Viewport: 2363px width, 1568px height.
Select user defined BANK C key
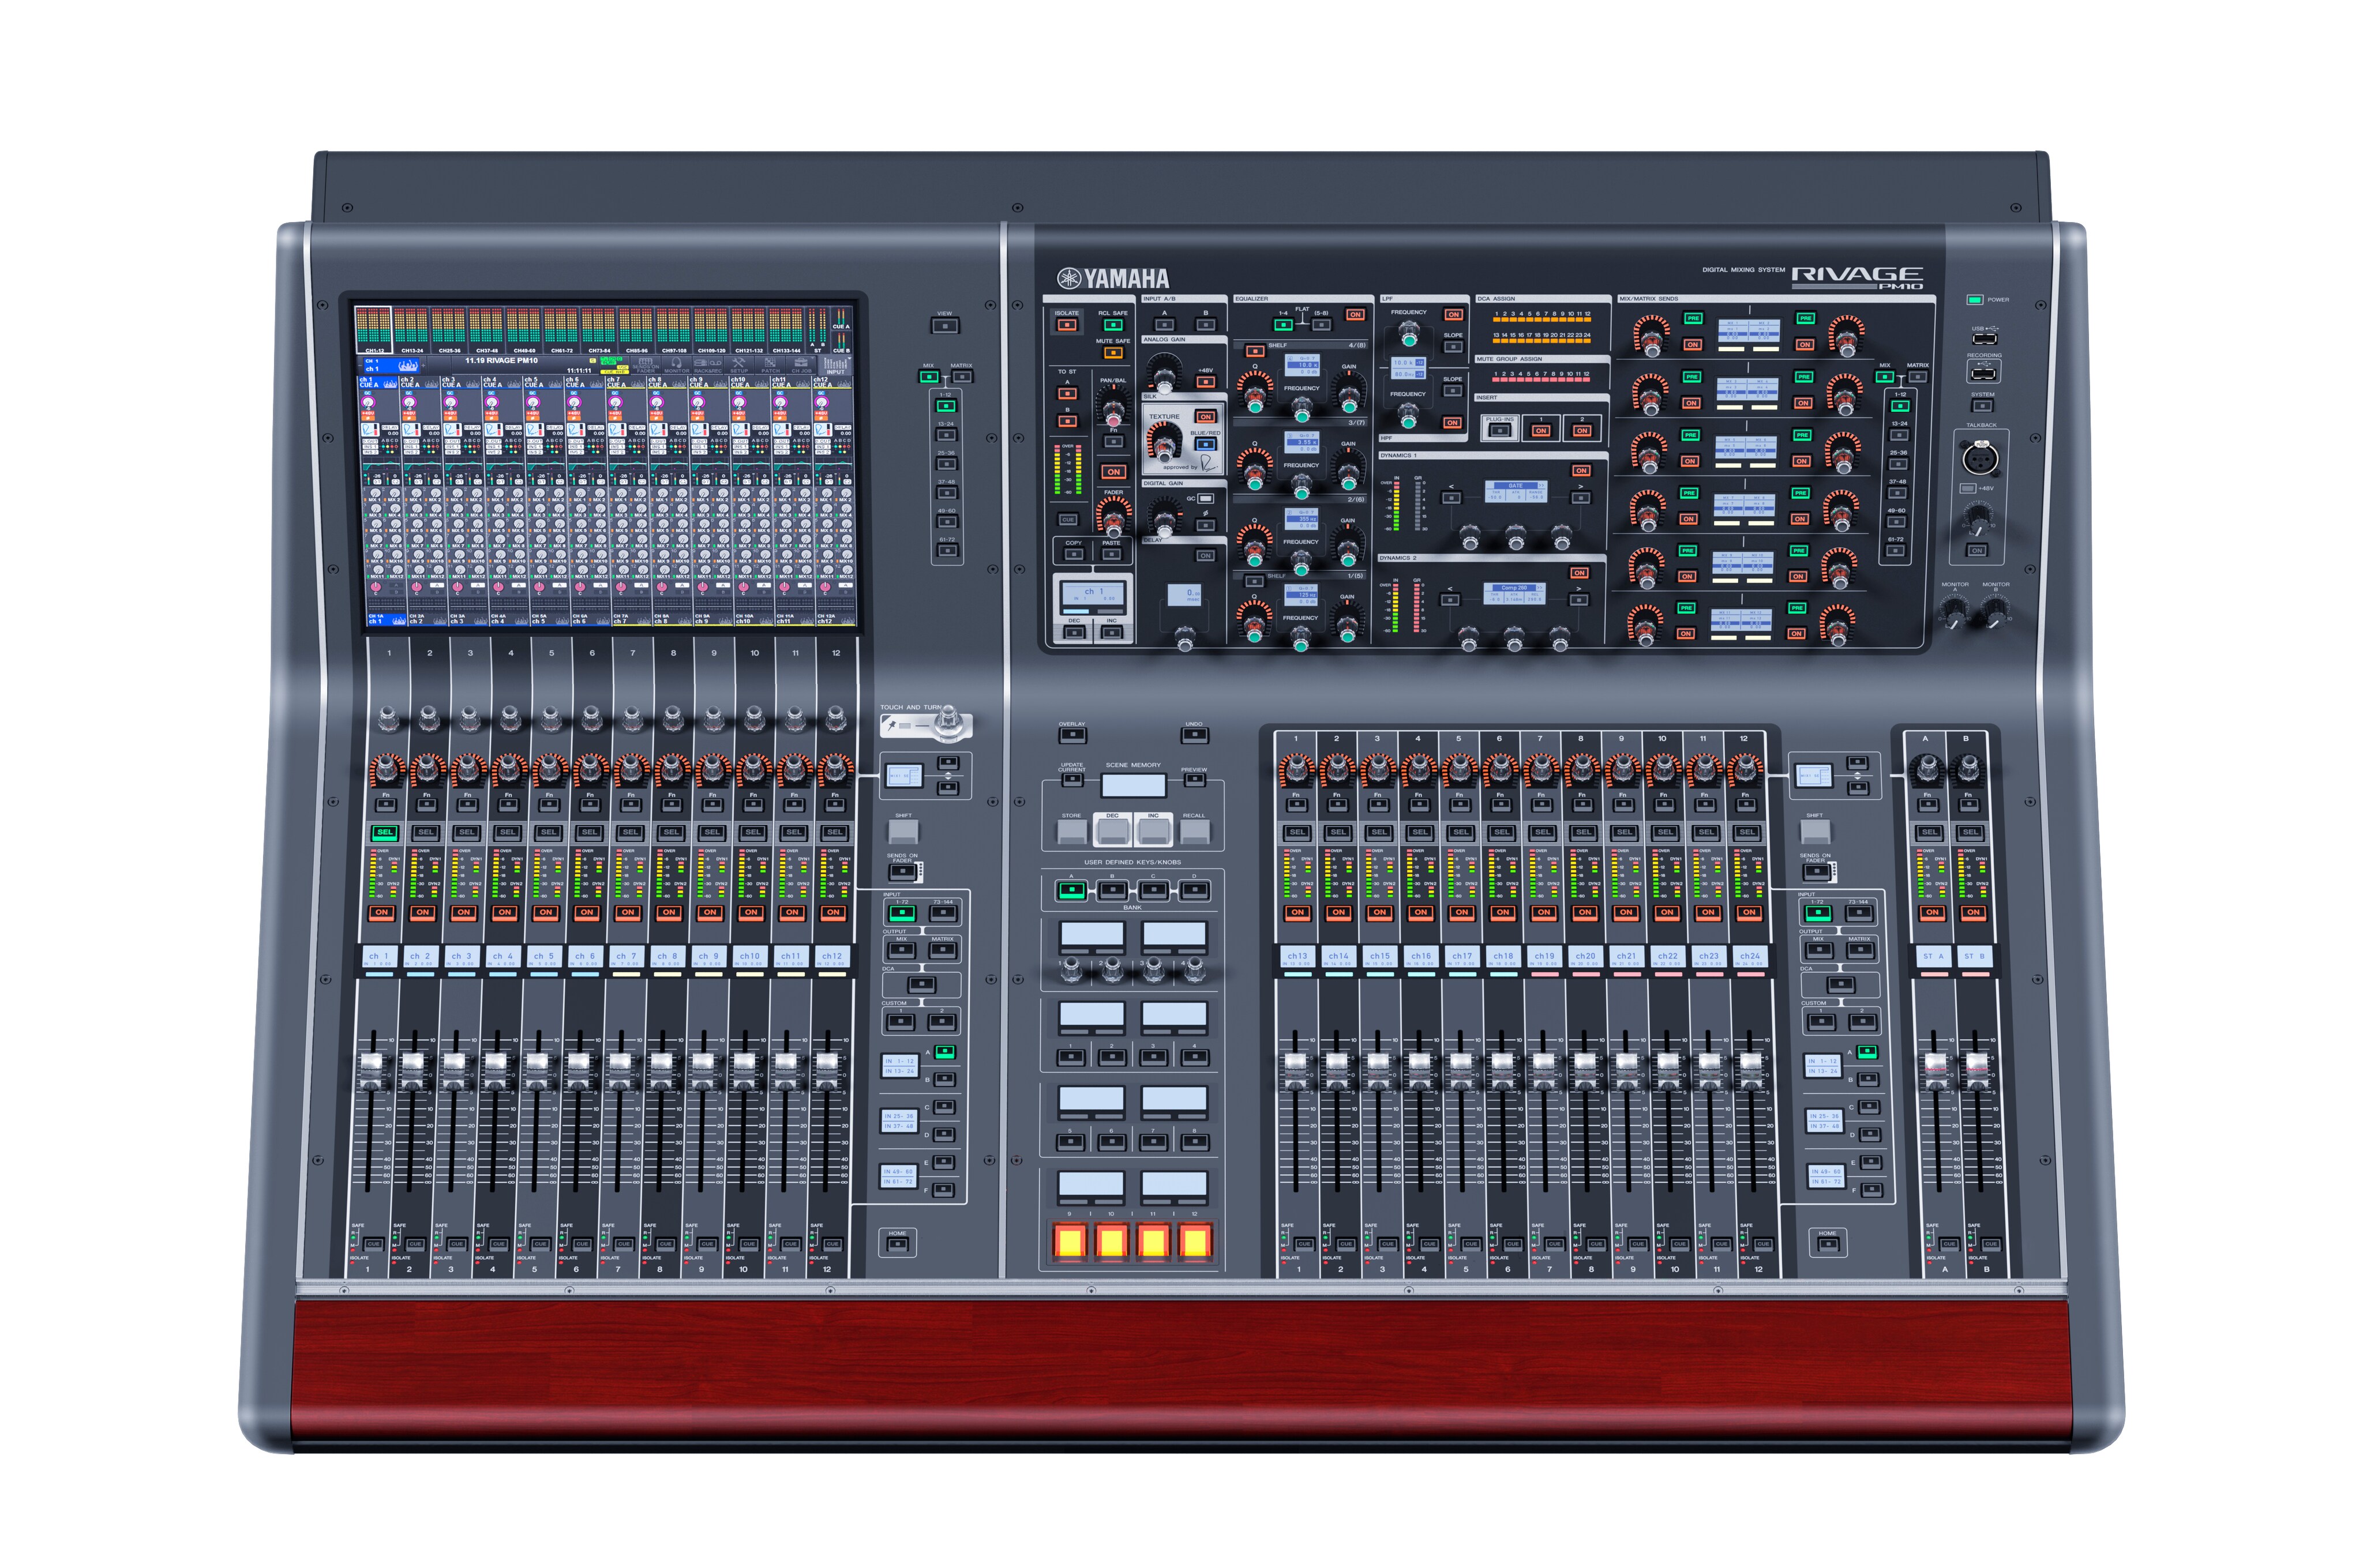[1153, 890]
